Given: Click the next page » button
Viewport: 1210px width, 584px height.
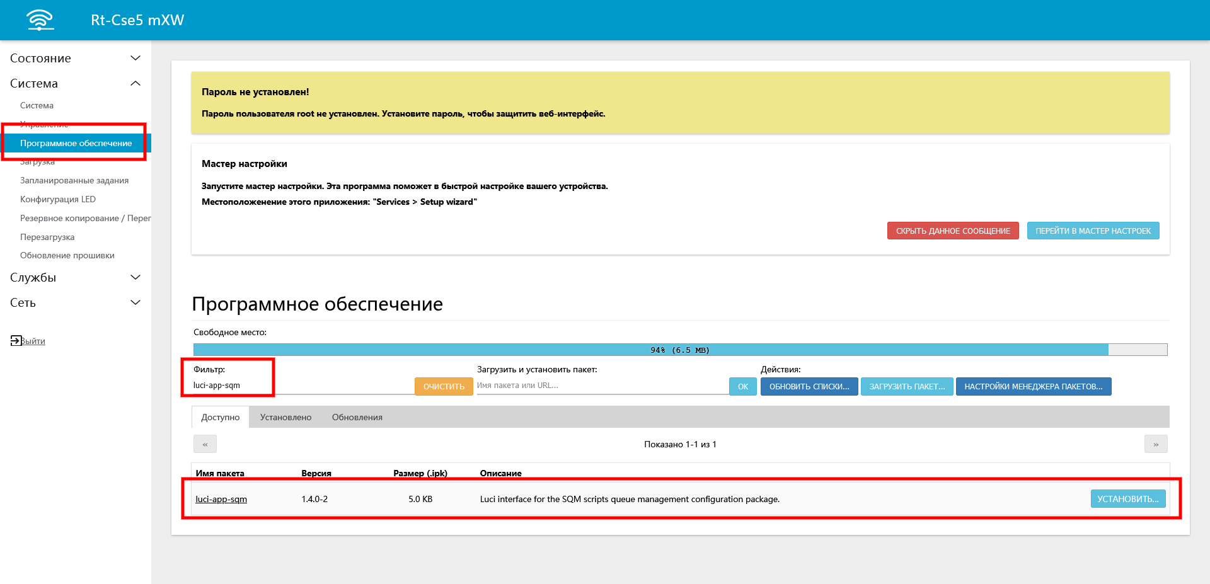Looking at the screenshot, I should 1156,444.
